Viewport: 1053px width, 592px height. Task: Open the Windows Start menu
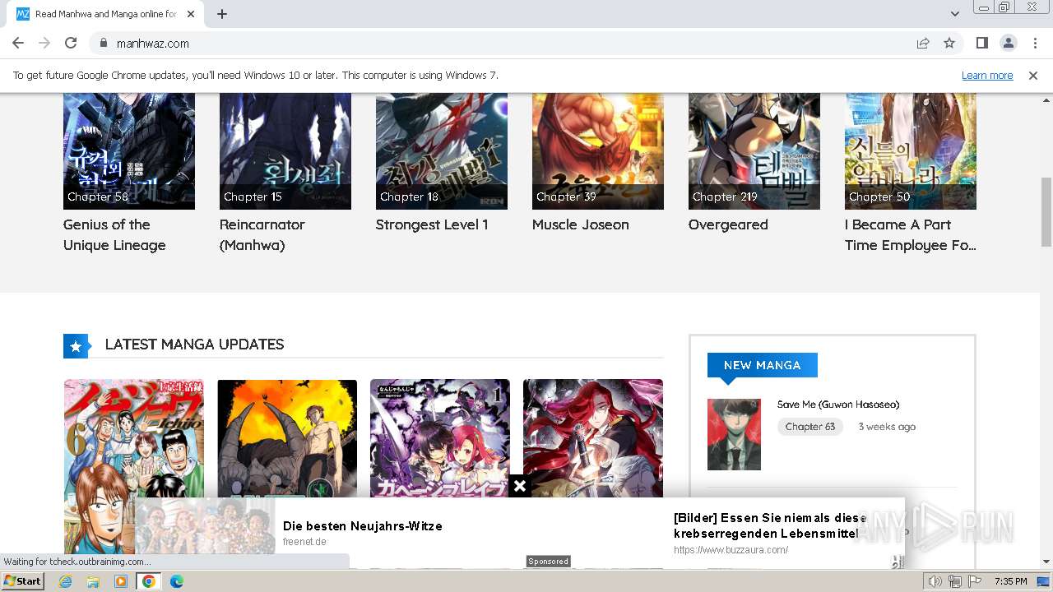click(x=23, y=581)
